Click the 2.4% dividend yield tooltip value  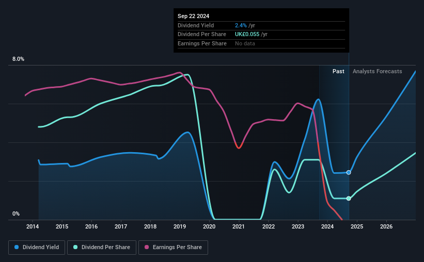coord(241,25)
